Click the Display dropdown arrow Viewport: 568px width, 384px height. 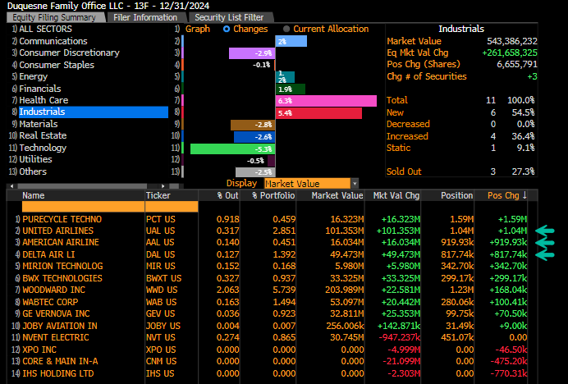(x=354, y=183)
